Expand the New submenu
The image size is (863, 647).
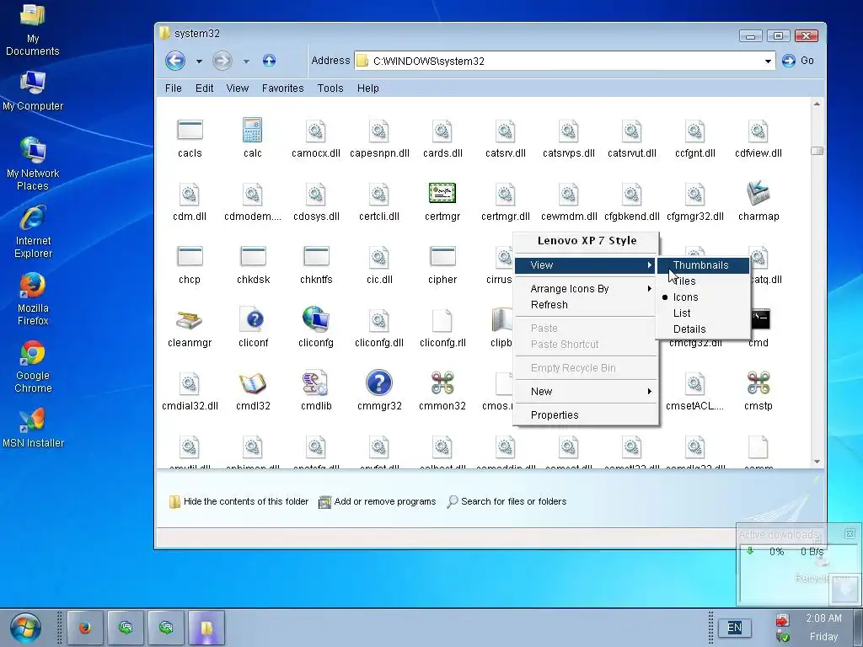tap(587, 392)
